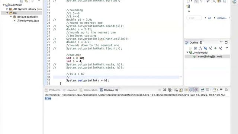Toggle alphabetical Sort in Outline view
The image size is (238, 134).
click(x=200, y=48)
